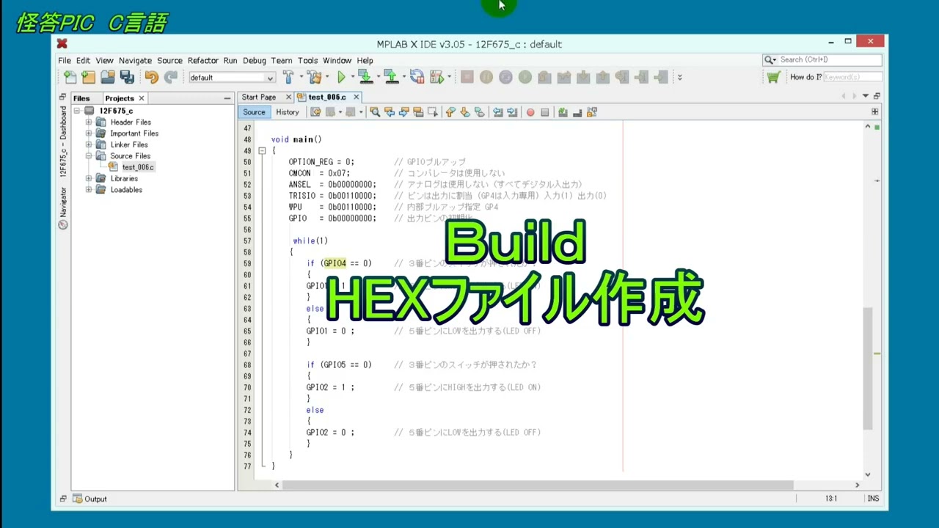This screenshot has width=939, height=528.
Task: Click the shopping cart icon
Action: 773,77
